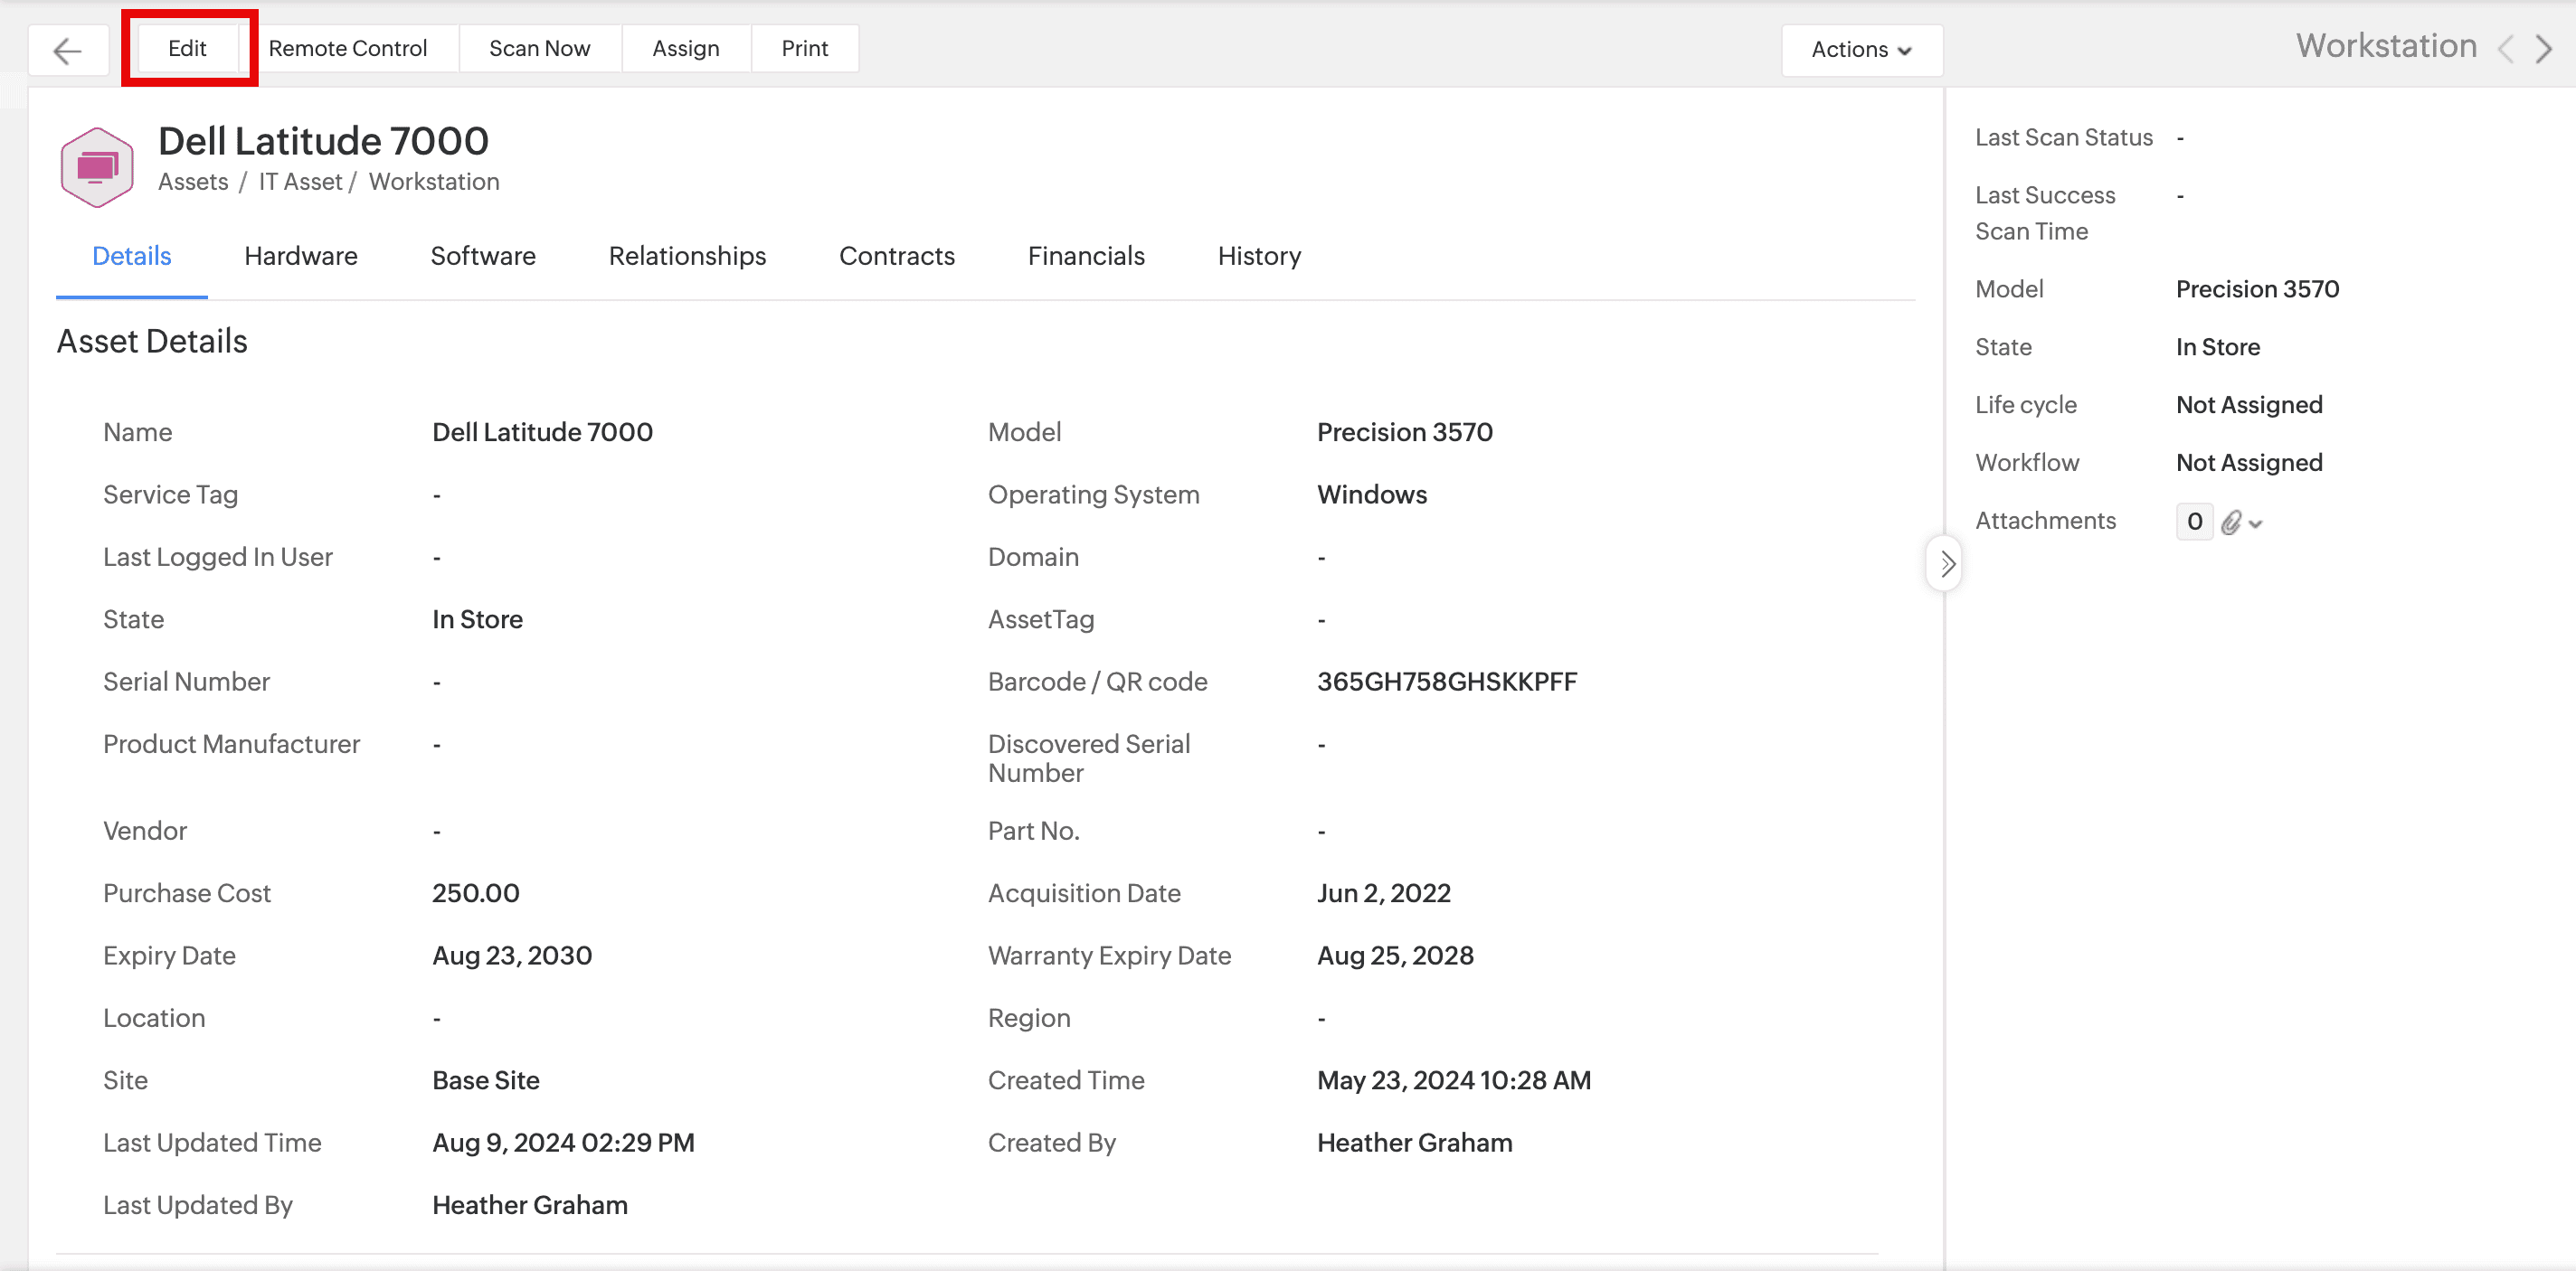This screenshot has width=2576, height=1271.
Task: Click the Workstation heading at top right
Action: pos(2387,46)
